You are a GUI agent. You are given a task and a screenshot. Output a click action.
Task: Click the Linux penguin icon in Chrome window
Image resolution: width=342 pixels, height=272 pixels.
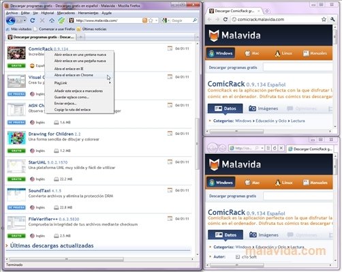pyautogui.click(x=277, y=53)
